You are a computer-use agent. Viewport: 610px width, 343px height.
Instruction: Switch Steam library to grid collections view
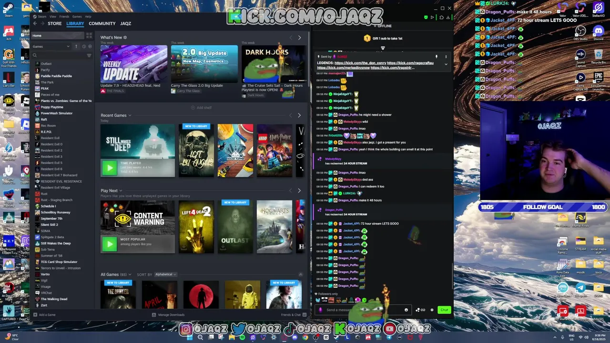(x=89, y=36)
